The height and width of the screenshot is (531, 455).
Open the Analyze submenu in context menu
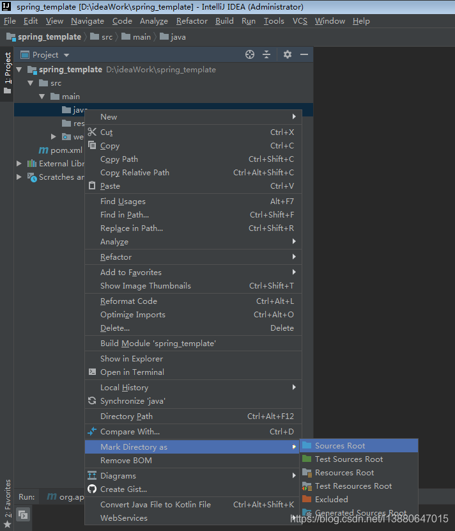(193, 241)
